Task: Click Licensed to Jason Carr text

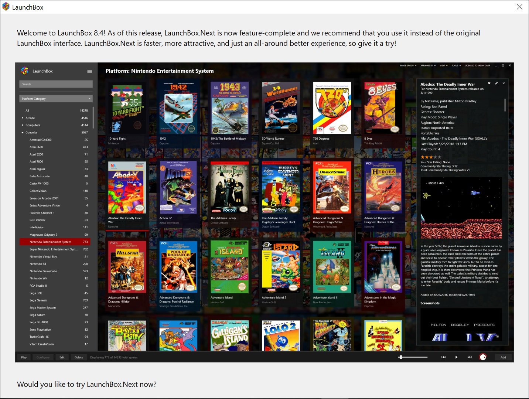Action: tap(477, 65)
